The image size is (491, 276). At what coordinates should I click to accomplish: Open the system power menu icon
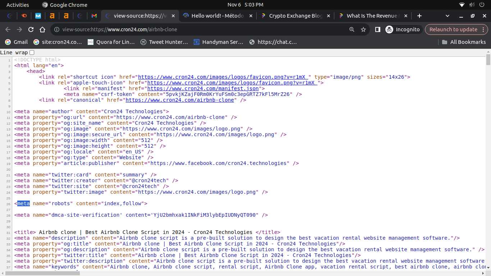click(x=483, y=5)
